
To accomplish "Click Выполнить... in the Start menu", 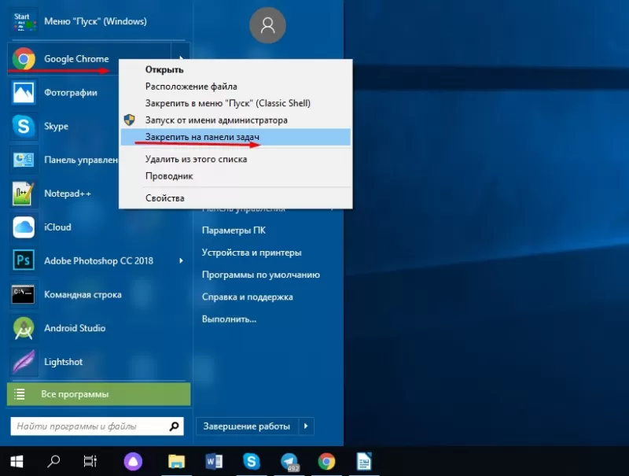I will point(229,319).
